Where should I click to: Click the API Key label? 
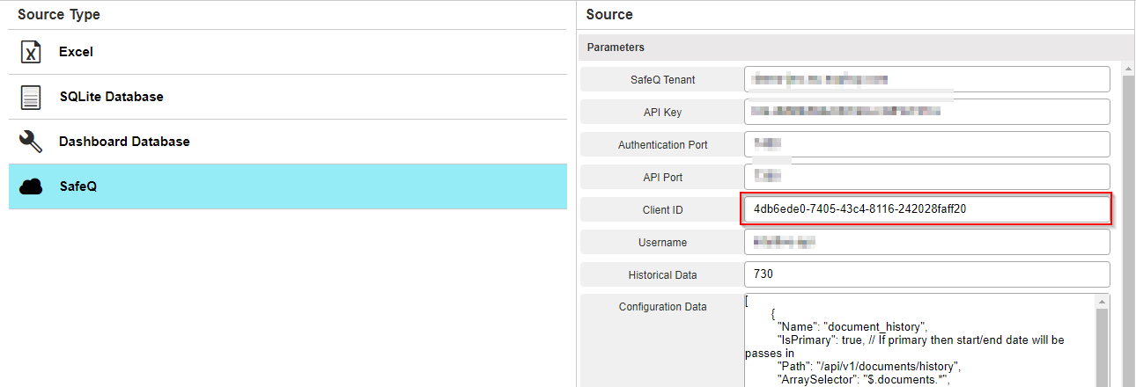[662, 113]
